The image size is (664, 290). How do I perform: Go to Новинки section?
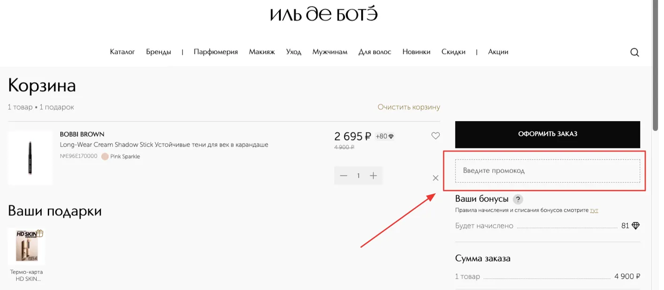[416, 52]
